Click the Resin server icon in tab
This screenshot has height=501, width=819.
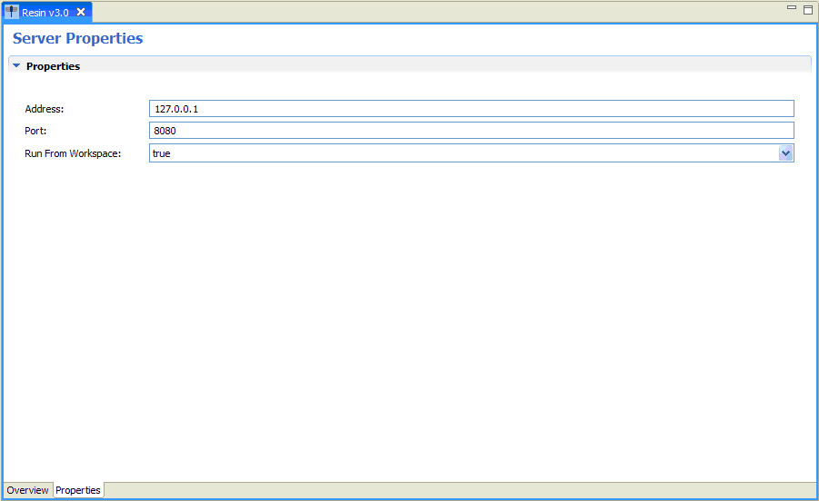click(x=12, y=12)
